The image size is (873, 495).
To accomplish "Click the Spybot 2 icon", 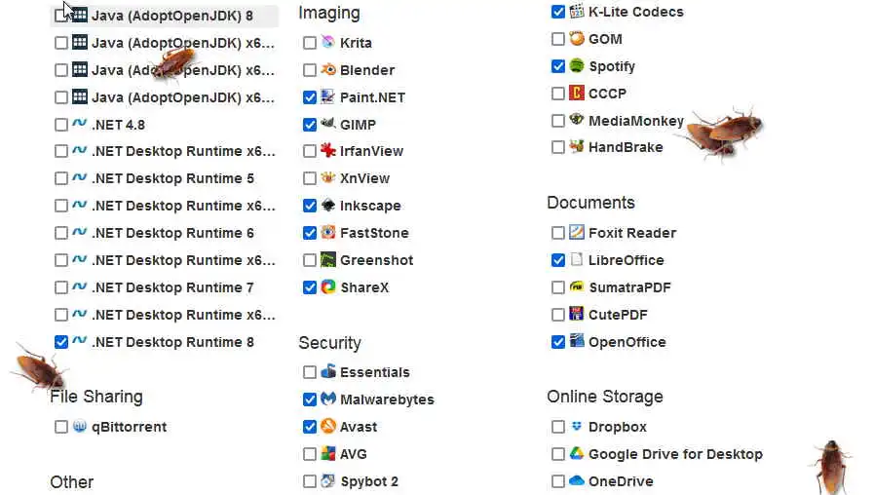I will coord(328,480).
